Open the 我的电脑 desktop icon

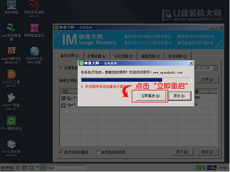tap(11, 5)
